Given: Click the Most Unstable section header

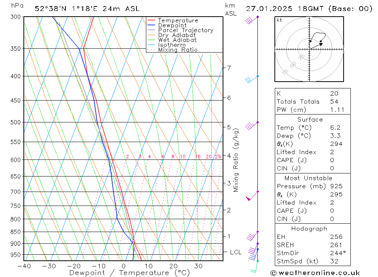Looking at the screenshot, I should click(308, 178).
